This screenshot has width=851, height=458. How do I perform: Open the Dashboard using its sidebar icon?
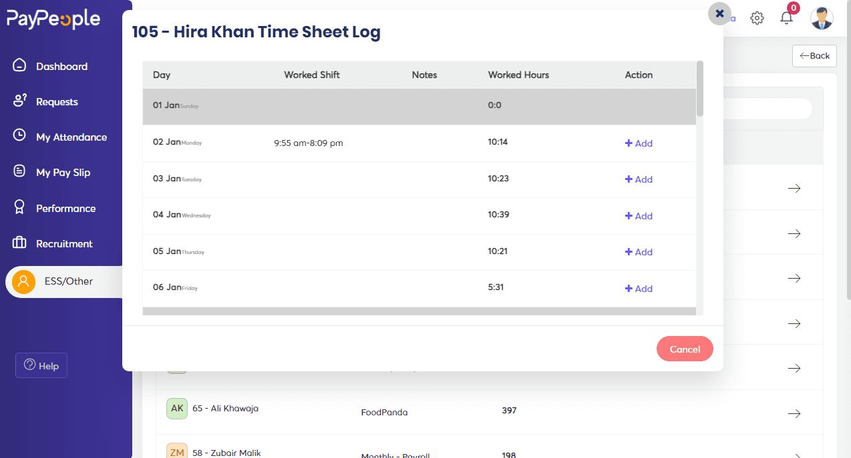coord(19,66)
